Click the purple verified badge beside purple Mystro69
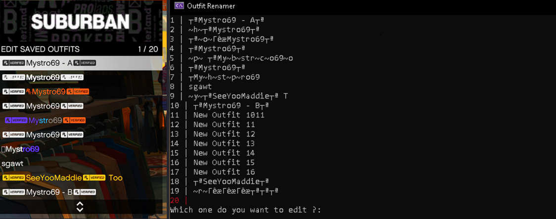 pos(16,120)
